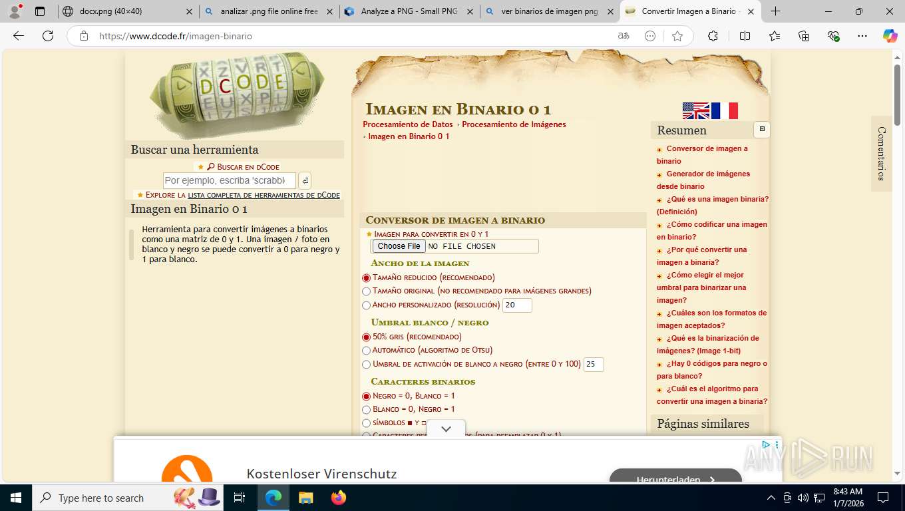Focus the threshold value field showing 25
This screenshot has height=511, width=905.
[594, 365]
